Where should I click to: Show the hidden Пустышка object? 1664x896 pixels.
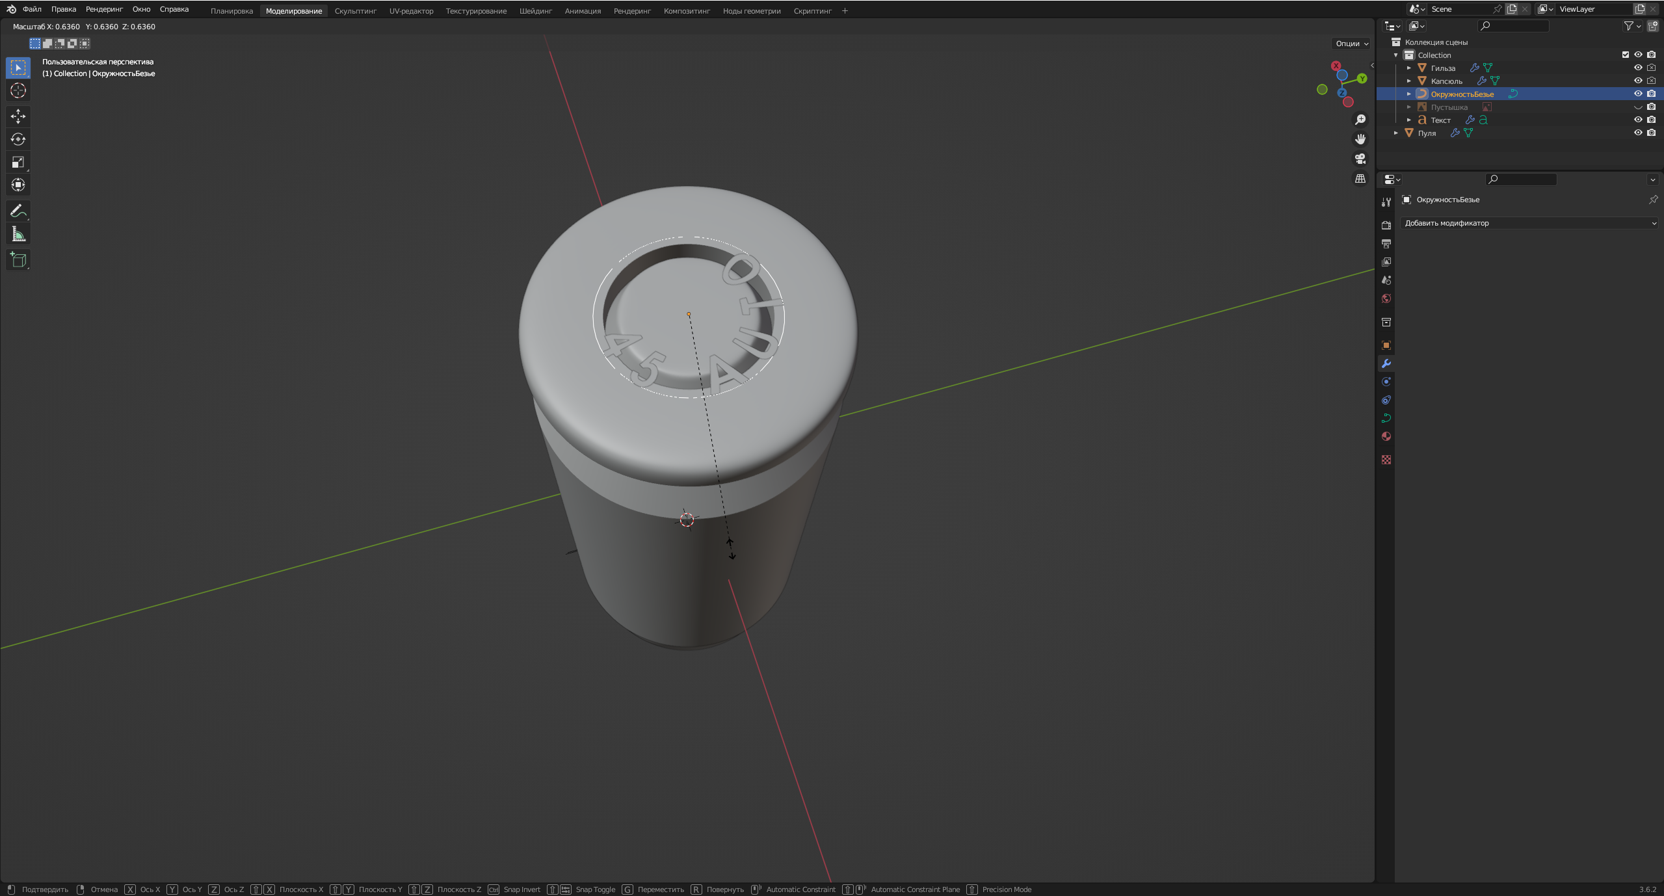pyautogui.click(x=1639, y=107)
